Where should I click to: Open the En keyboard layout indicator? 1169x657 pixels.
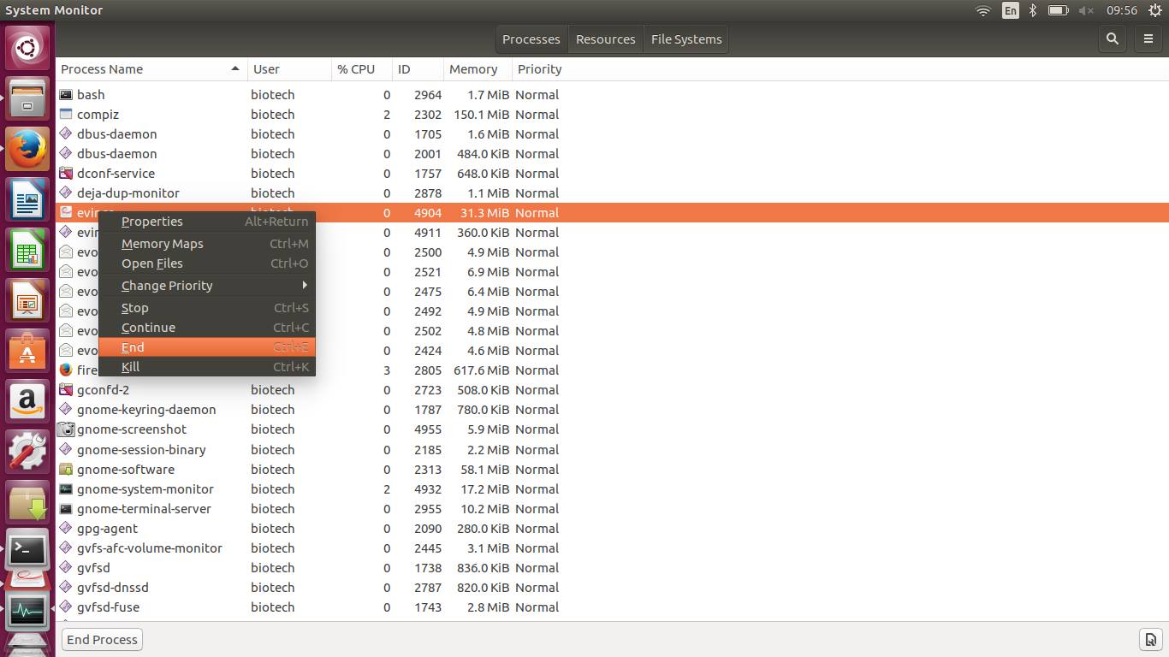coord(1011,10)
